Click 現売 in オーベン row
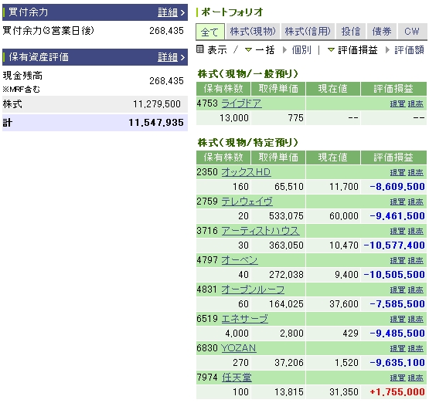429x403 pixels. pos(416,261)
